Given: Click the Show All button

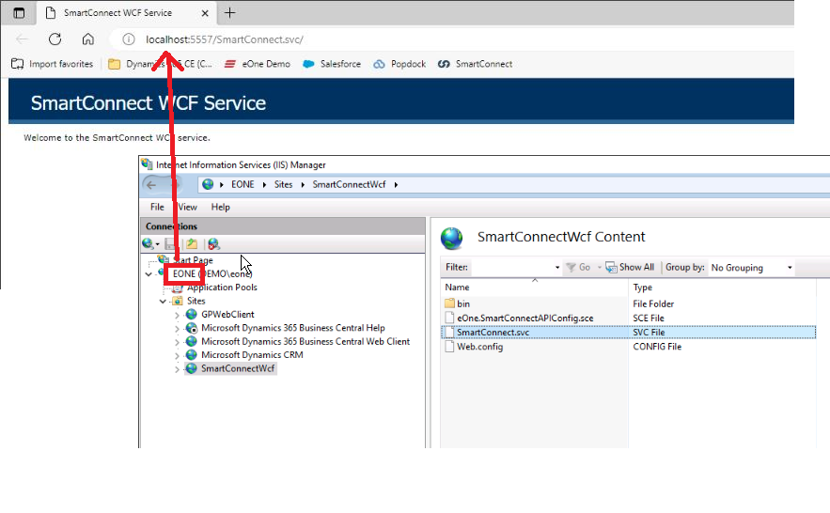Looking at the screenshot, I should (630, 267).
